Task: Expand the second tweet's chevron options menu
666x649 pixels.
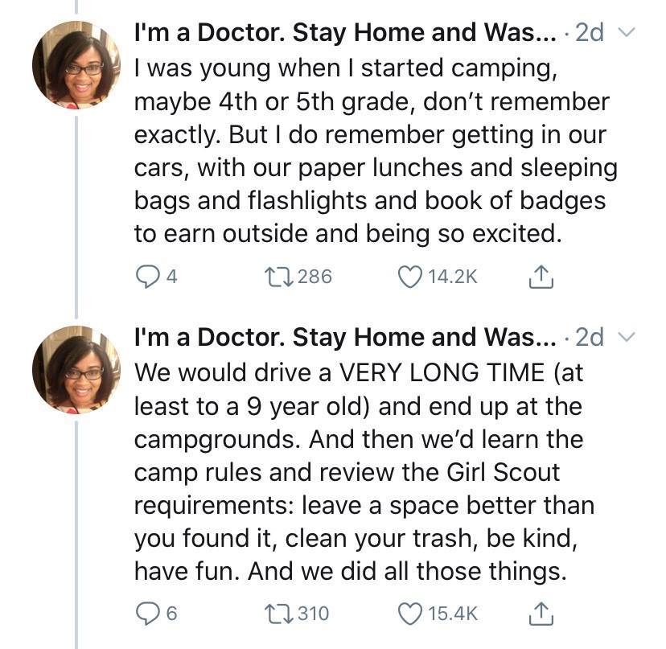Action: coord(629,337)
